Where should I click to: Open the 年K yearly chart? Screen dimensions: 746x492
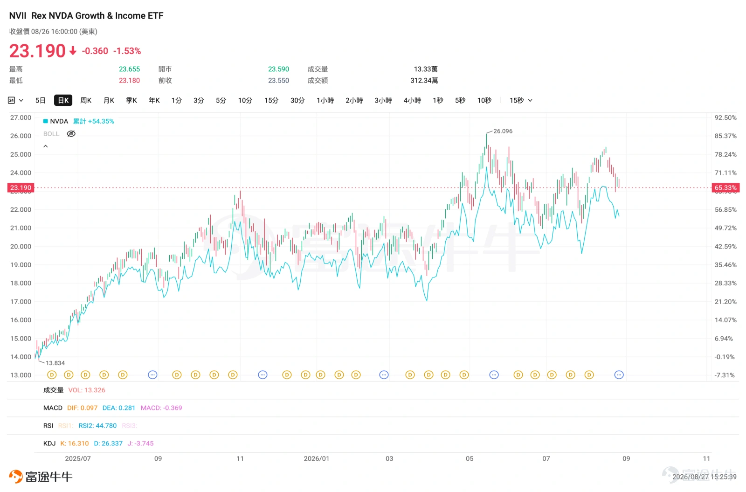(x=154, y=100)
